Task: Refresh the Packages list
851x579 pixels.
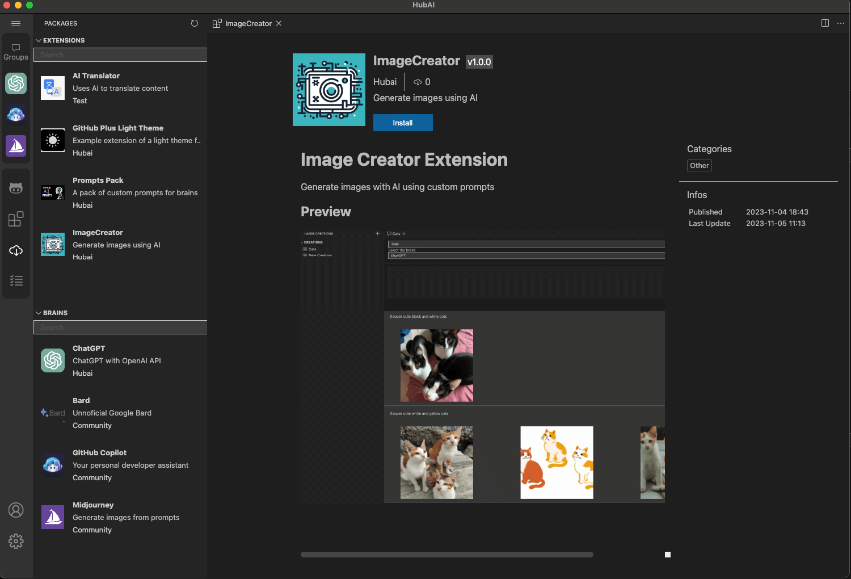Action: 195,23
